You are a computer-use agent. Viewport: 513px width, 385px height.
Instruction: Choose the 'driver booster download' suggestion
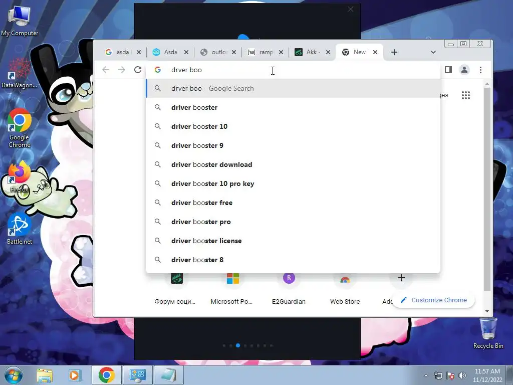293,164
